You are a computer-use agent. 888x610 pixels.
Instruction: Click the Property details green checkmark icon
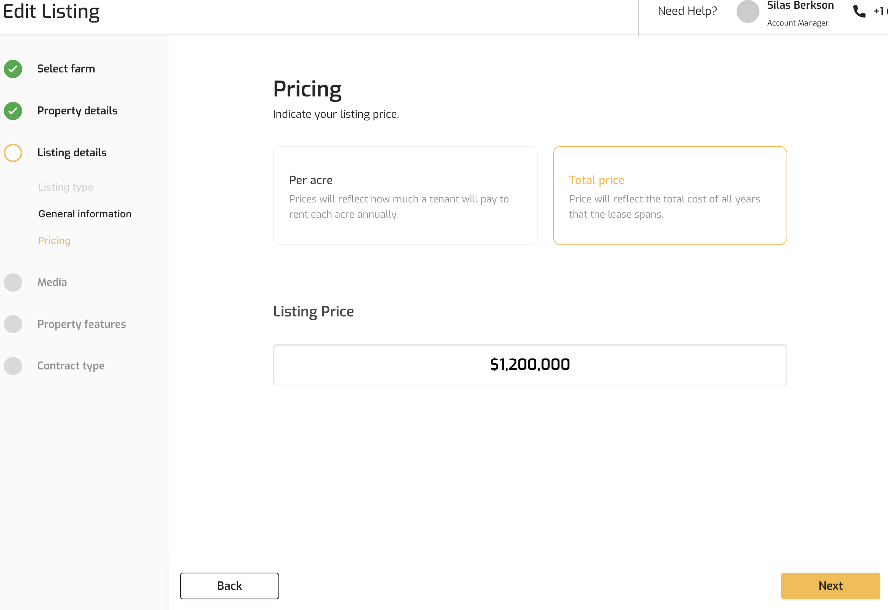click(13, 111)
